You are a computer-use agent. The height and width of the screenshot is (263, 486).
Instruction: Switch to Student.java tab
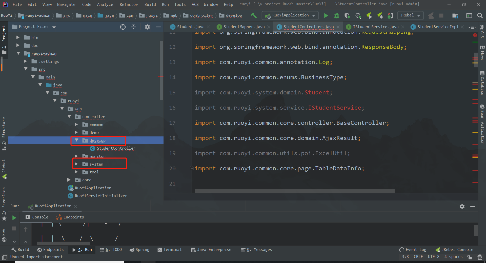coord(191,27)
